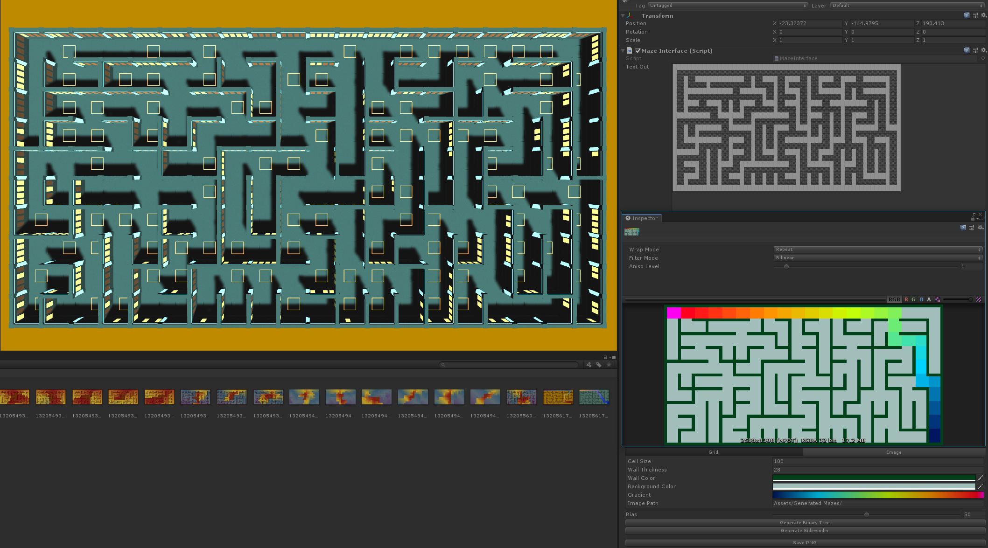The image size is (988, 548).
Task: Toggle the alpha channel A preview button
Action: click(929, 299)
